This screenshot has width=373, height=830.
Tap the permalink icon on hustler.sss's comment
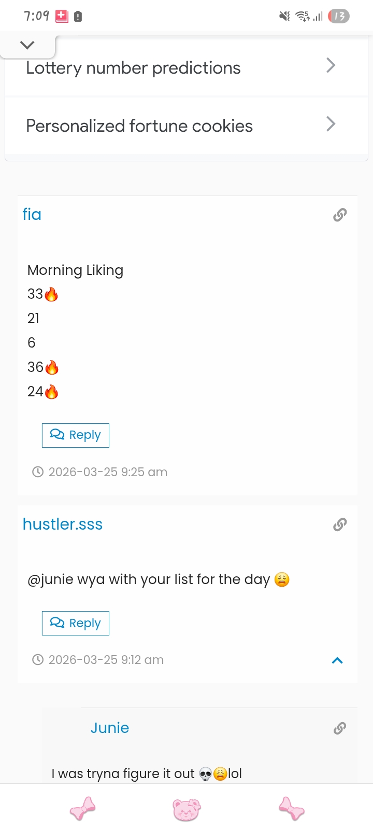tap(340, 524)
